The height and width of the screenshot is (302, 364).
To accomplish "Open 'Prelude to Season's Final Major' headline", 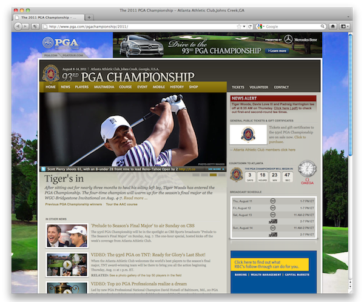I will (143, 226).
